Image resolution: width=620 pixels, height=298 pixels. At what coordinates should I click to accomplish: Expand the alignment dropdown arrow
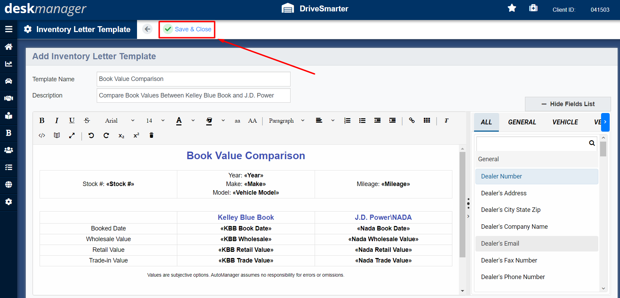333,121
